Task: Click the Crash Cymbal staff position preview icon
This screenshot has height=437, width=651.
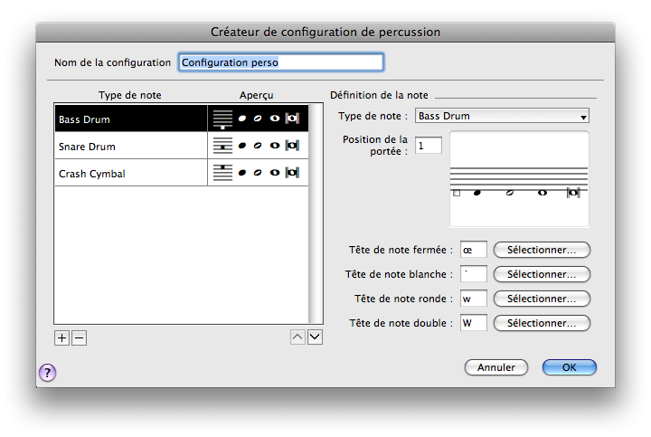Action: 222,173
